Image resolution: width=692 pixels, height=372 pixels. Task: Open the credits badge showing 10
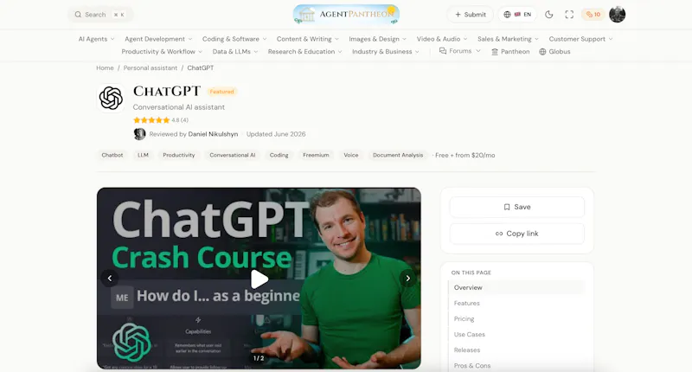pyautogui.click(x=593, y=15)
